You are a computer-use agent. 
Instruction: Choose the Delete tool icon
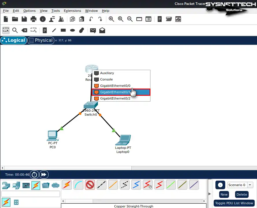coord(24,30)
